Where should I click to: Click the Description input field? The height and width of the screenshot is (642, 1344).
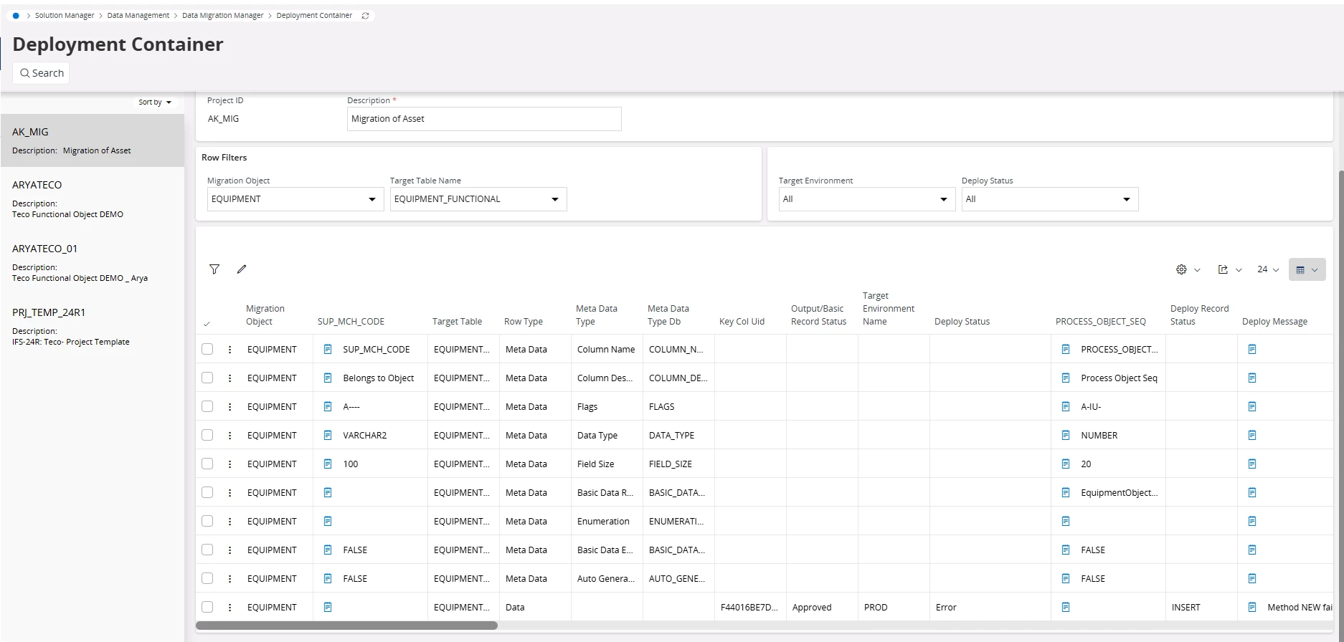tap(484, 119)
